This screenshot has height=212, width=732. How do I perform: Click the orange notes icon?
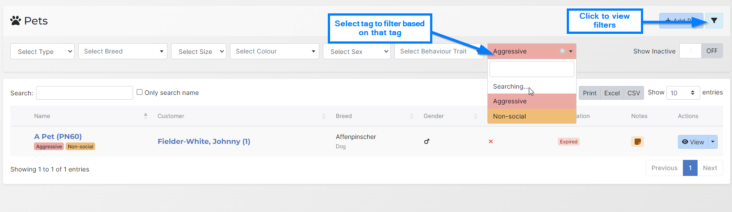pyautogui.click(x=637, y=142)
